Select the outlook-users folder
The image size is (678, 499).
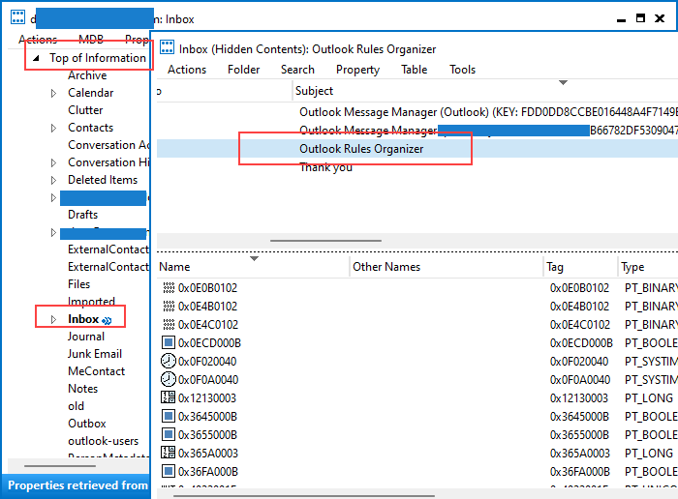pyautogui.click(x=103, y=441)
